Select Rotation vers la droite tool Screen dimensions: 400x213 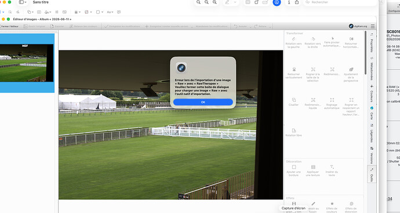pyautogui.click(x=313, y=43)
